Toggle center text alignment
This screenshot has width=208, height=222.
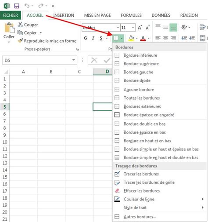(x=165, y=38)
